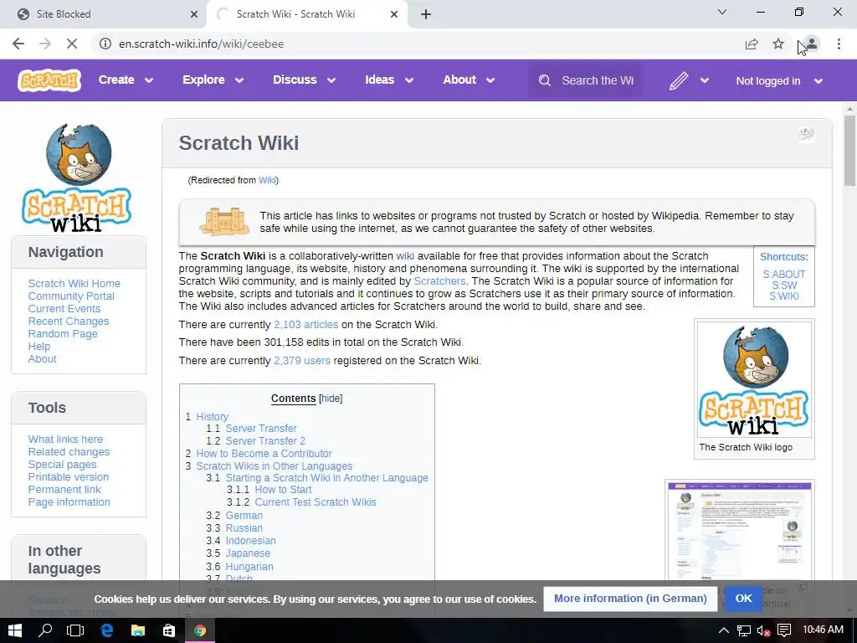Screen dimensions: 857x643
Task: Open the 2,379 users link
Action: (x=301, y=360)
